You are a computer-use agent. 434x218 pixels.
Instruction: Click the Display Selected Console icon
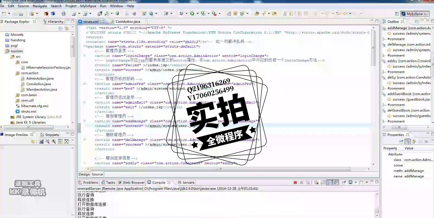point(350,182)
